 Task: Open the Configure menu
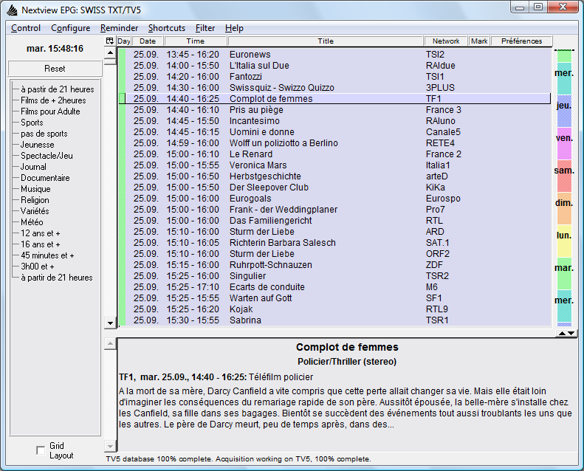pyautogui.click(x=70, y=28)
